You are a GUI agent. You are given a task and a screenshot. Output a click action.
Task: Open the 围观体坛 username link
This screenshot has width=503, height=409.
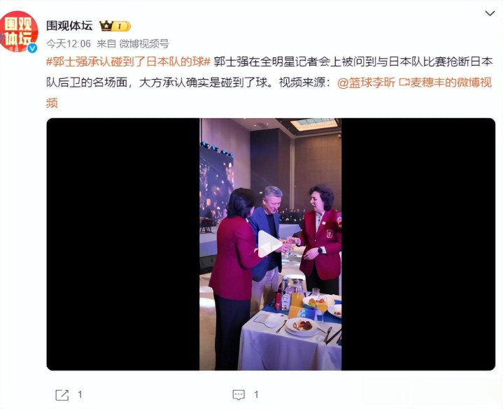pyautogui.click(x=69, y=26)
